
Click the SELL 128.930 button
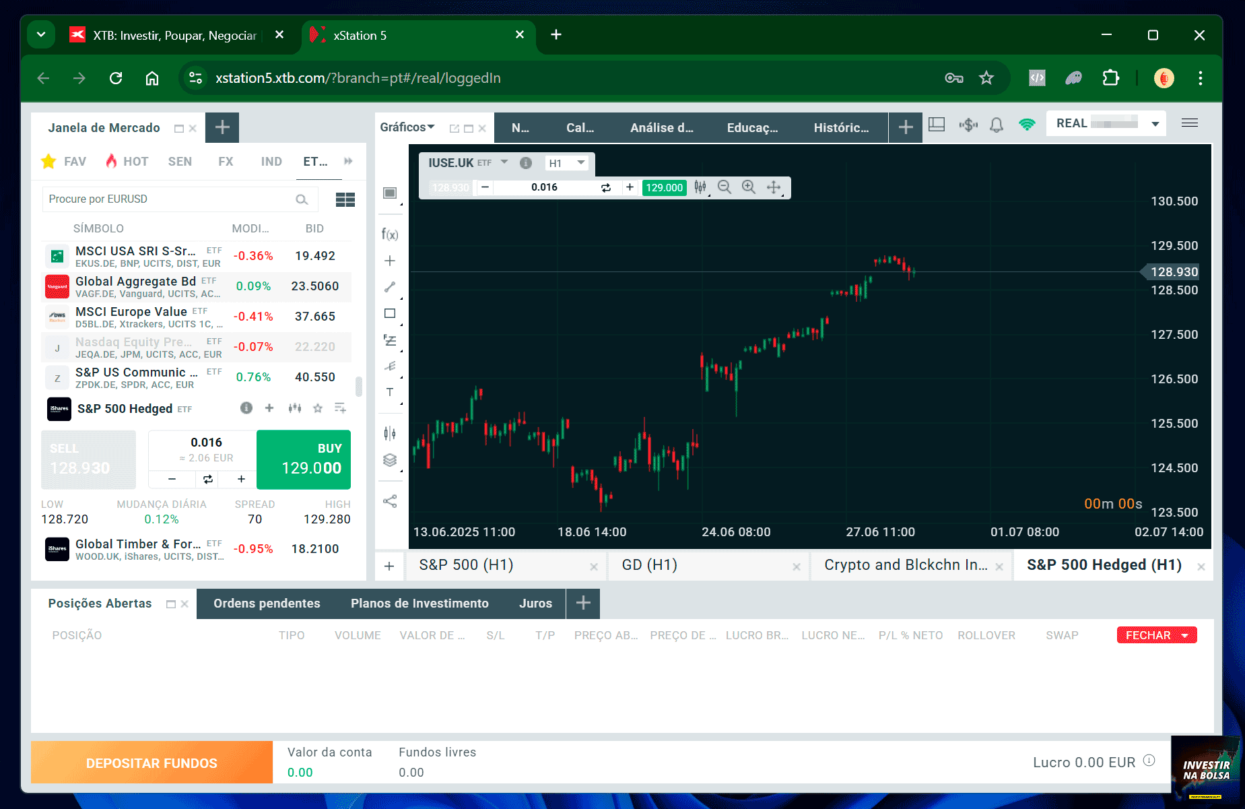click(88, 459)
